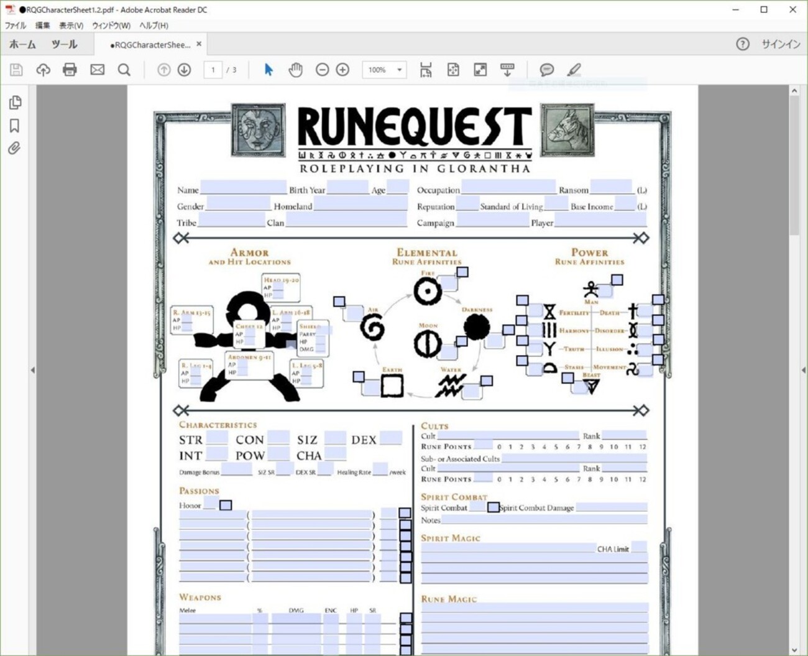Click the page number input box
The width and height of the screenshot is (808, 656).
click(x=213, y=70)
